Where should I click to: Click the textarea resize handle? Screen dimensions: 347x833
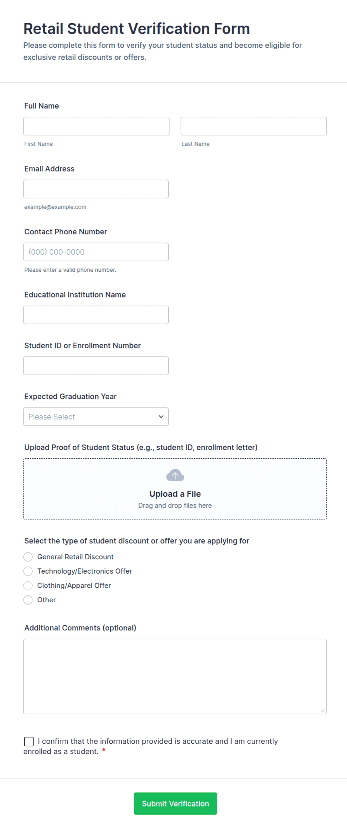click(x=323, y=710)
